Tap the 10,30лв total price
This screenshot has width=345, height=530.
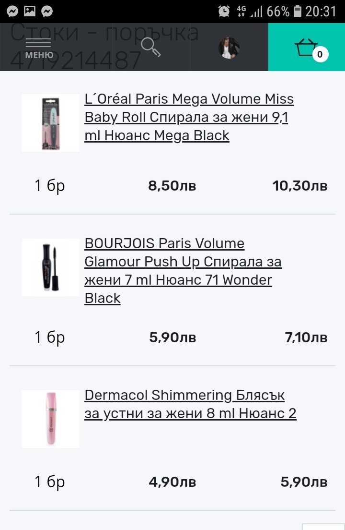(300, 186)
